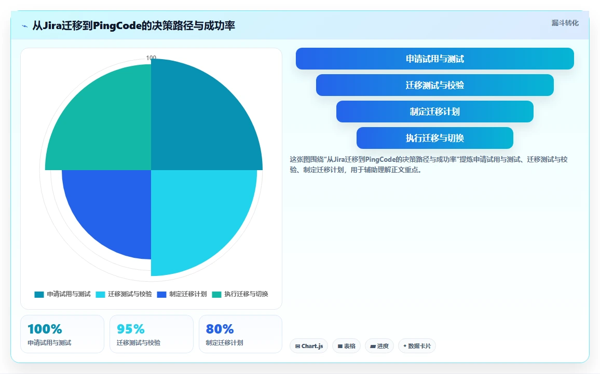Viewport: 600px width, 374px height.
Task: Select the 执行迁移与切换 funnel bar
Action: point(435,137)
